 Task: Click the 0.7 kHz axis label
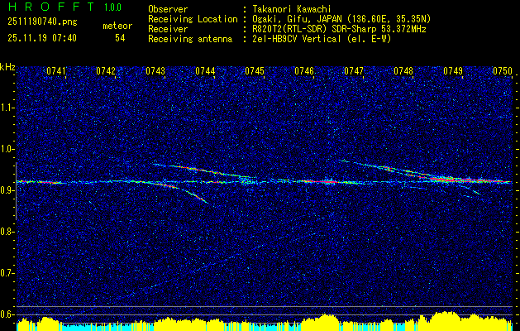tap(7, 273)
